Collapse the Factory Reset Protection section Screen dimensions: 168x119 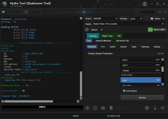(x=163, y=53)
